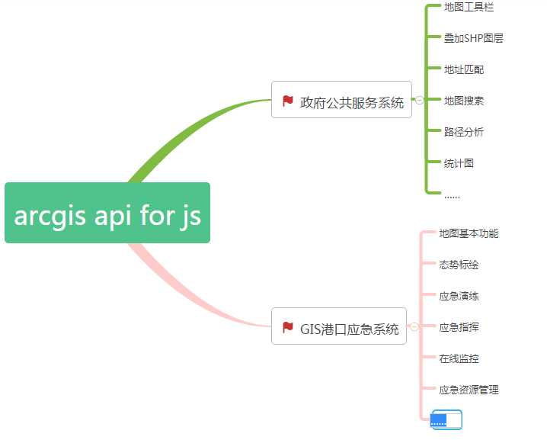Select the 应急资源管理 child node
This screenshot has height=440, width=547.
(x=469, y=390)
